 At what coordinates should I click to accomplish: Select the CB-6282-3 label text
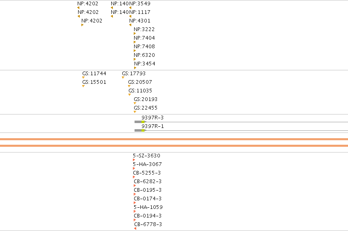click(x=148, y=181)
